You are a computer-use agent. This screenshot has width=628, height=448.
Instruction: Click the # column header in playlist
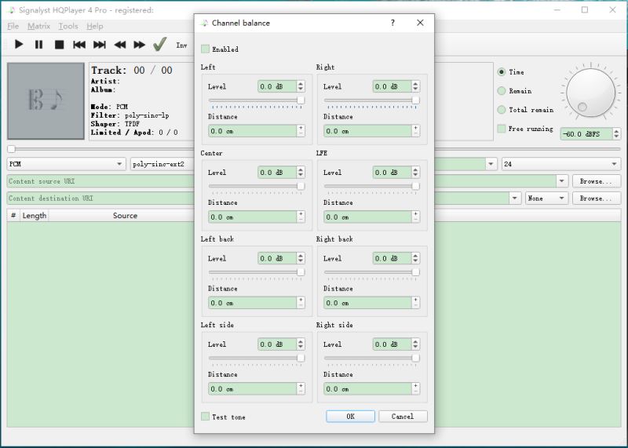tap(13, 216)
